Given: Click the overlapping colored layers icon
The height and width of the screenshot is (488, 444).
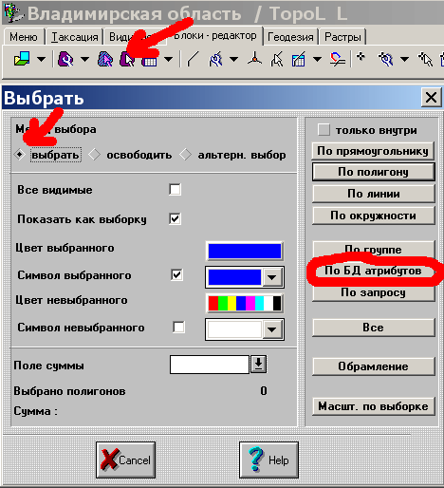Looking at the screenshot, I should (x=22, y=59).
